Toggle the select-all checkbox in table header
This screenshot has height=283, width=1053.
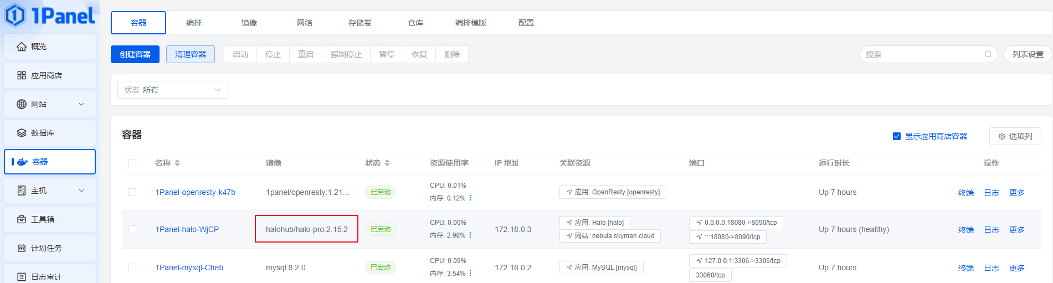coord(132,163)
